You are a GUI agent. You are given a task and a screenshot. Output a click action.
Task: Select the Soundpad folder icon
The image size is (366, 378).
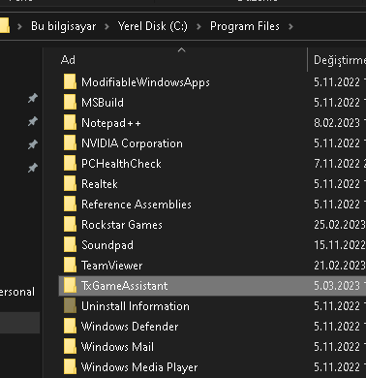70,245
